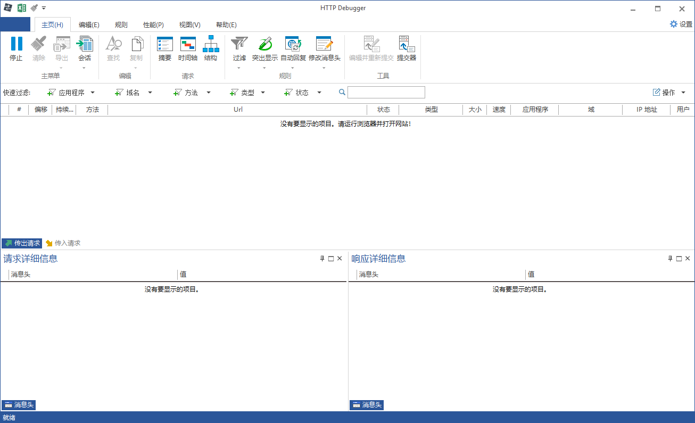This screenshot has width=695, height=423.
Task: Click the 突出显示 highlight icon
Action: [x=265, y=44]
